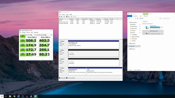Click Forward arrow in Disk Management toolbar
Screen dimensions: 175x98
pos(62,17)
